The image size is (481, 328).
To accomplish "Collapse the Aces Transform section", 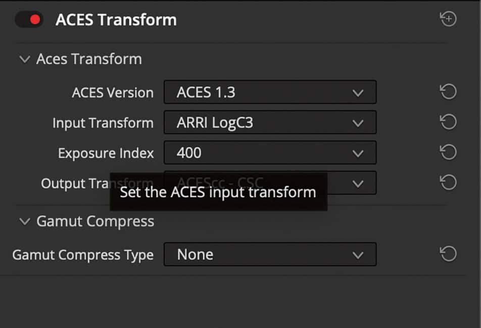I will (x=25, y=59).
